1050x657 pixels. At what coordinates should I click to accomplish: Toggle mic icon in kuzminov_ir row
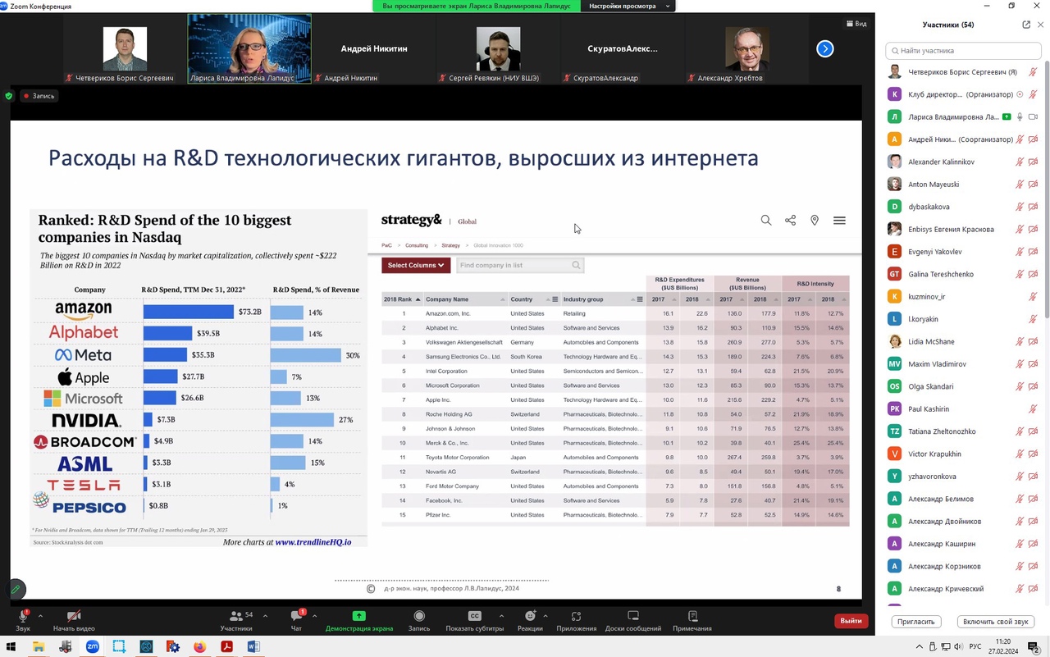(1034, 296)
